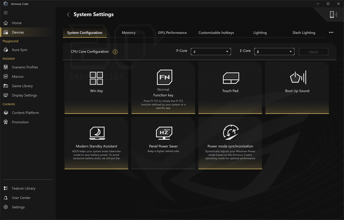Open Game Library label

[x=22, y=86]
